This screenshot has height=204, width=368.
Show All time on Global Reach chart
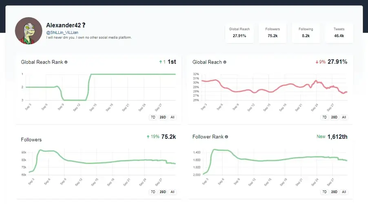coord(344,117)
